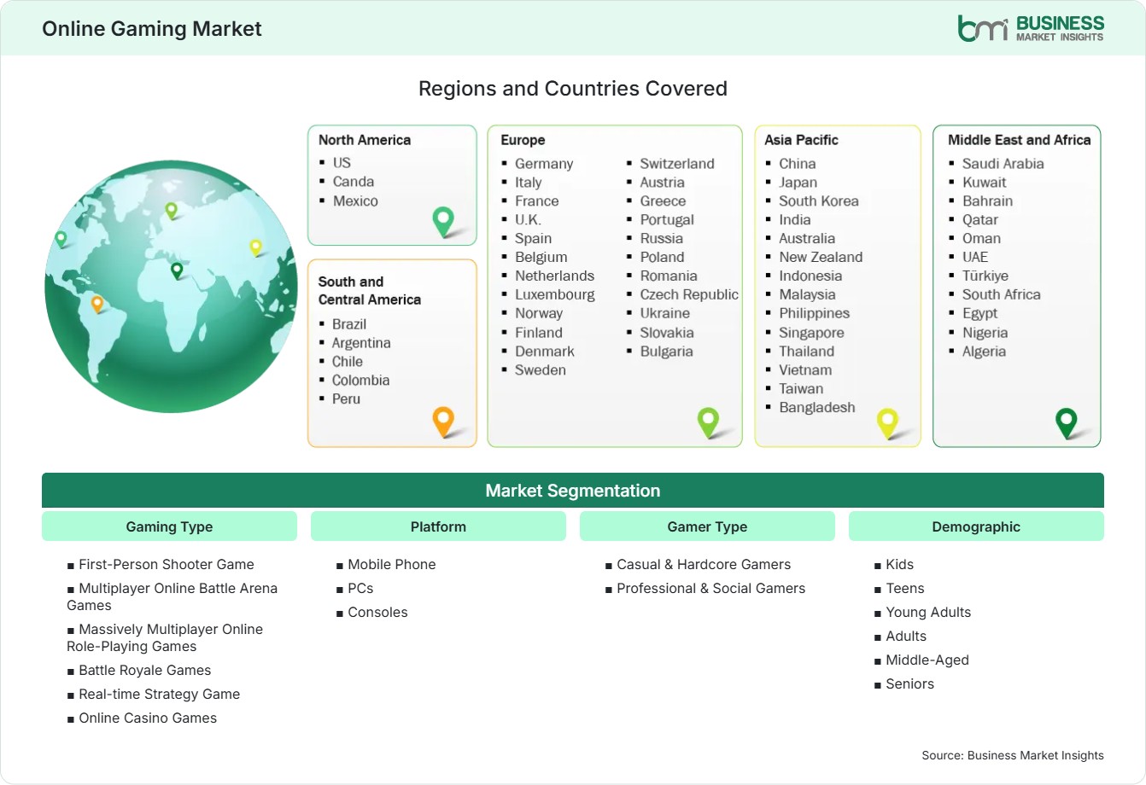Click Bangladesh in Asia Pacific list
This screenshot has width=1146, height=785.
tap(817, 408)
